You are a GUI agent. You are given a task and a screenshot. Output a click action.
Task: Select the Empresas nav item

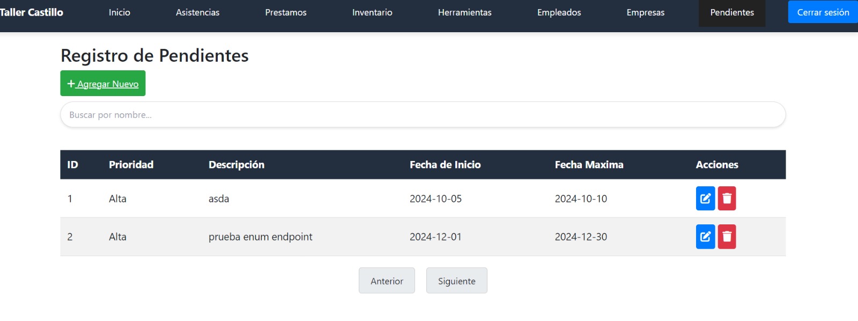click(645, 12)
